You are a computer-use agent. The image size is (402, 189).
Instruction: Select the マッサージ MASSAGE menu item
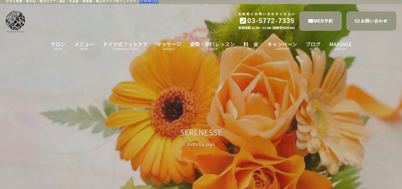coord(169,46)
